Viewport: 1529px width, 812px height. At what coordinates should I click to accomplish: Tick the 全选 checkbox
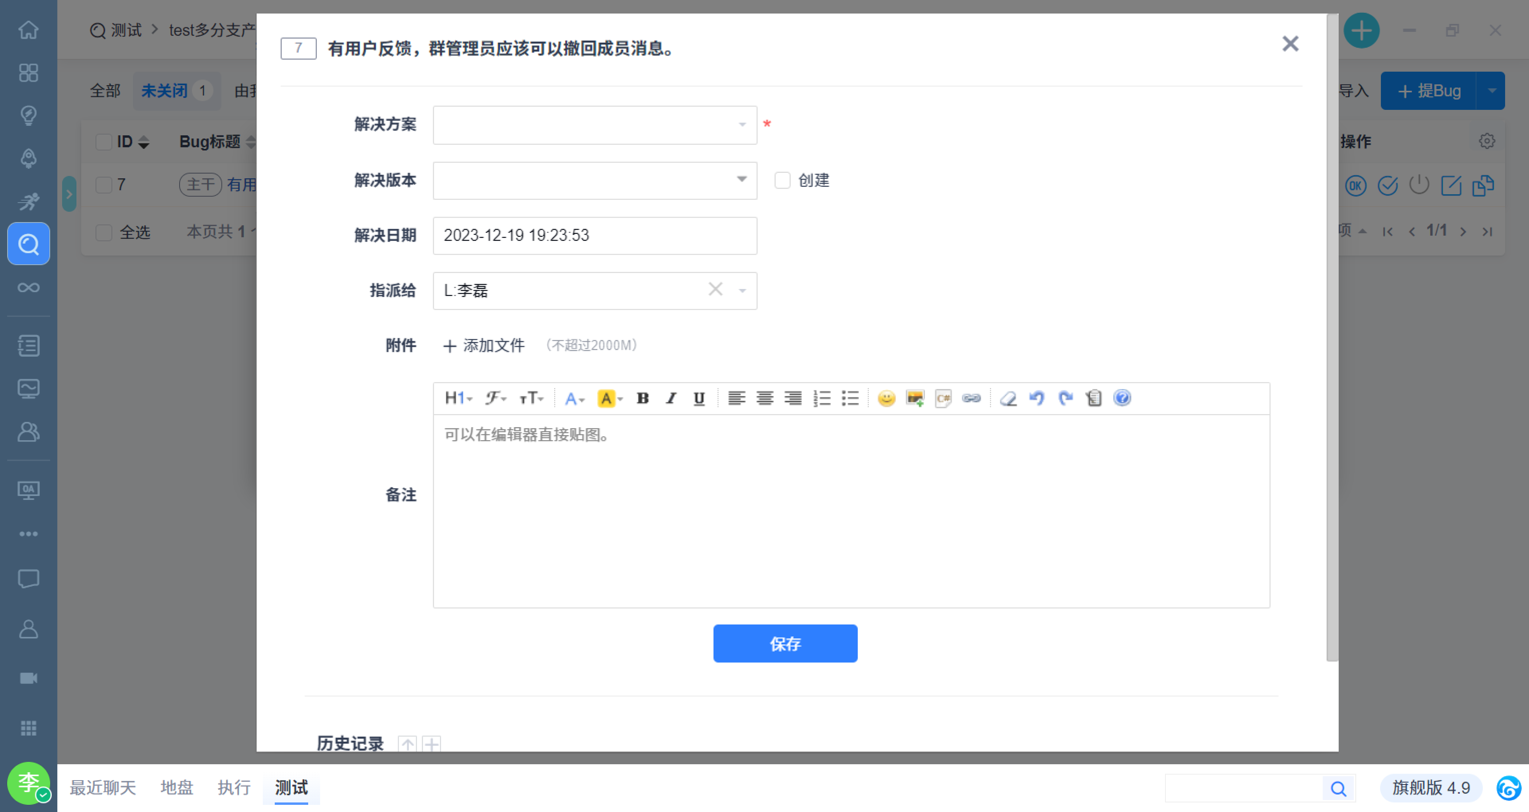[x=104, y=232]
